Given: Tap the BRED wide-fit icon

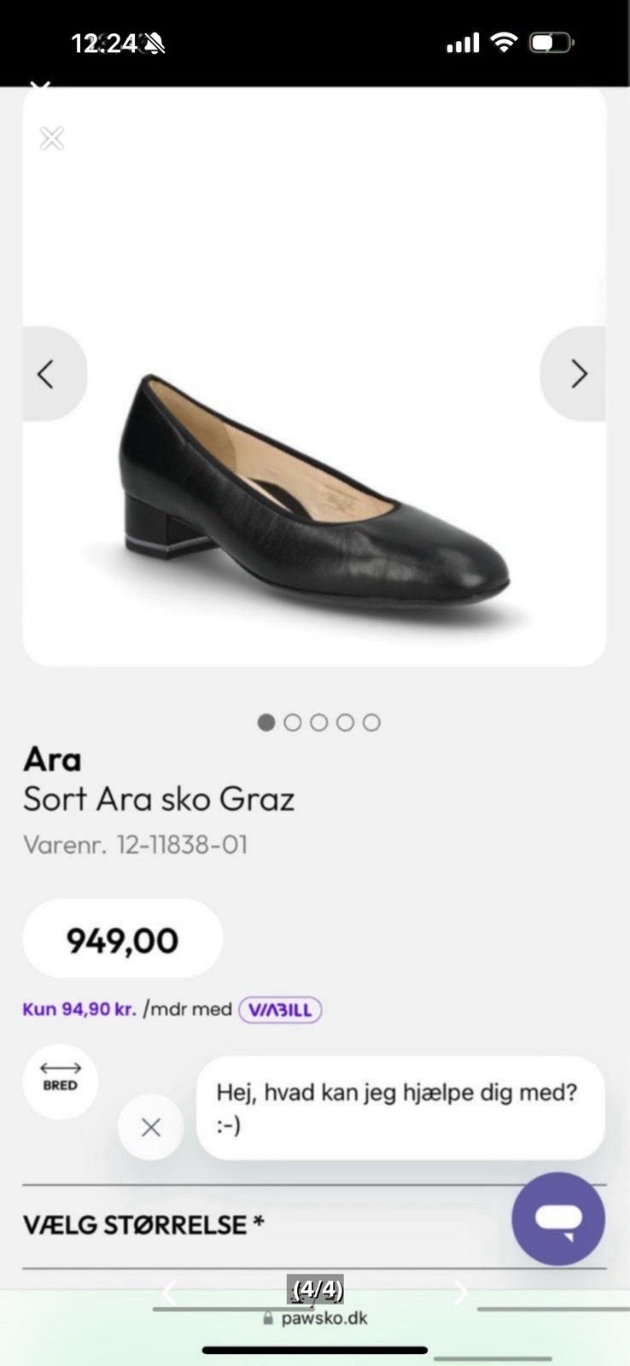Looking at the screenshot, I should pyautogui.click(x=61, y=1081).
